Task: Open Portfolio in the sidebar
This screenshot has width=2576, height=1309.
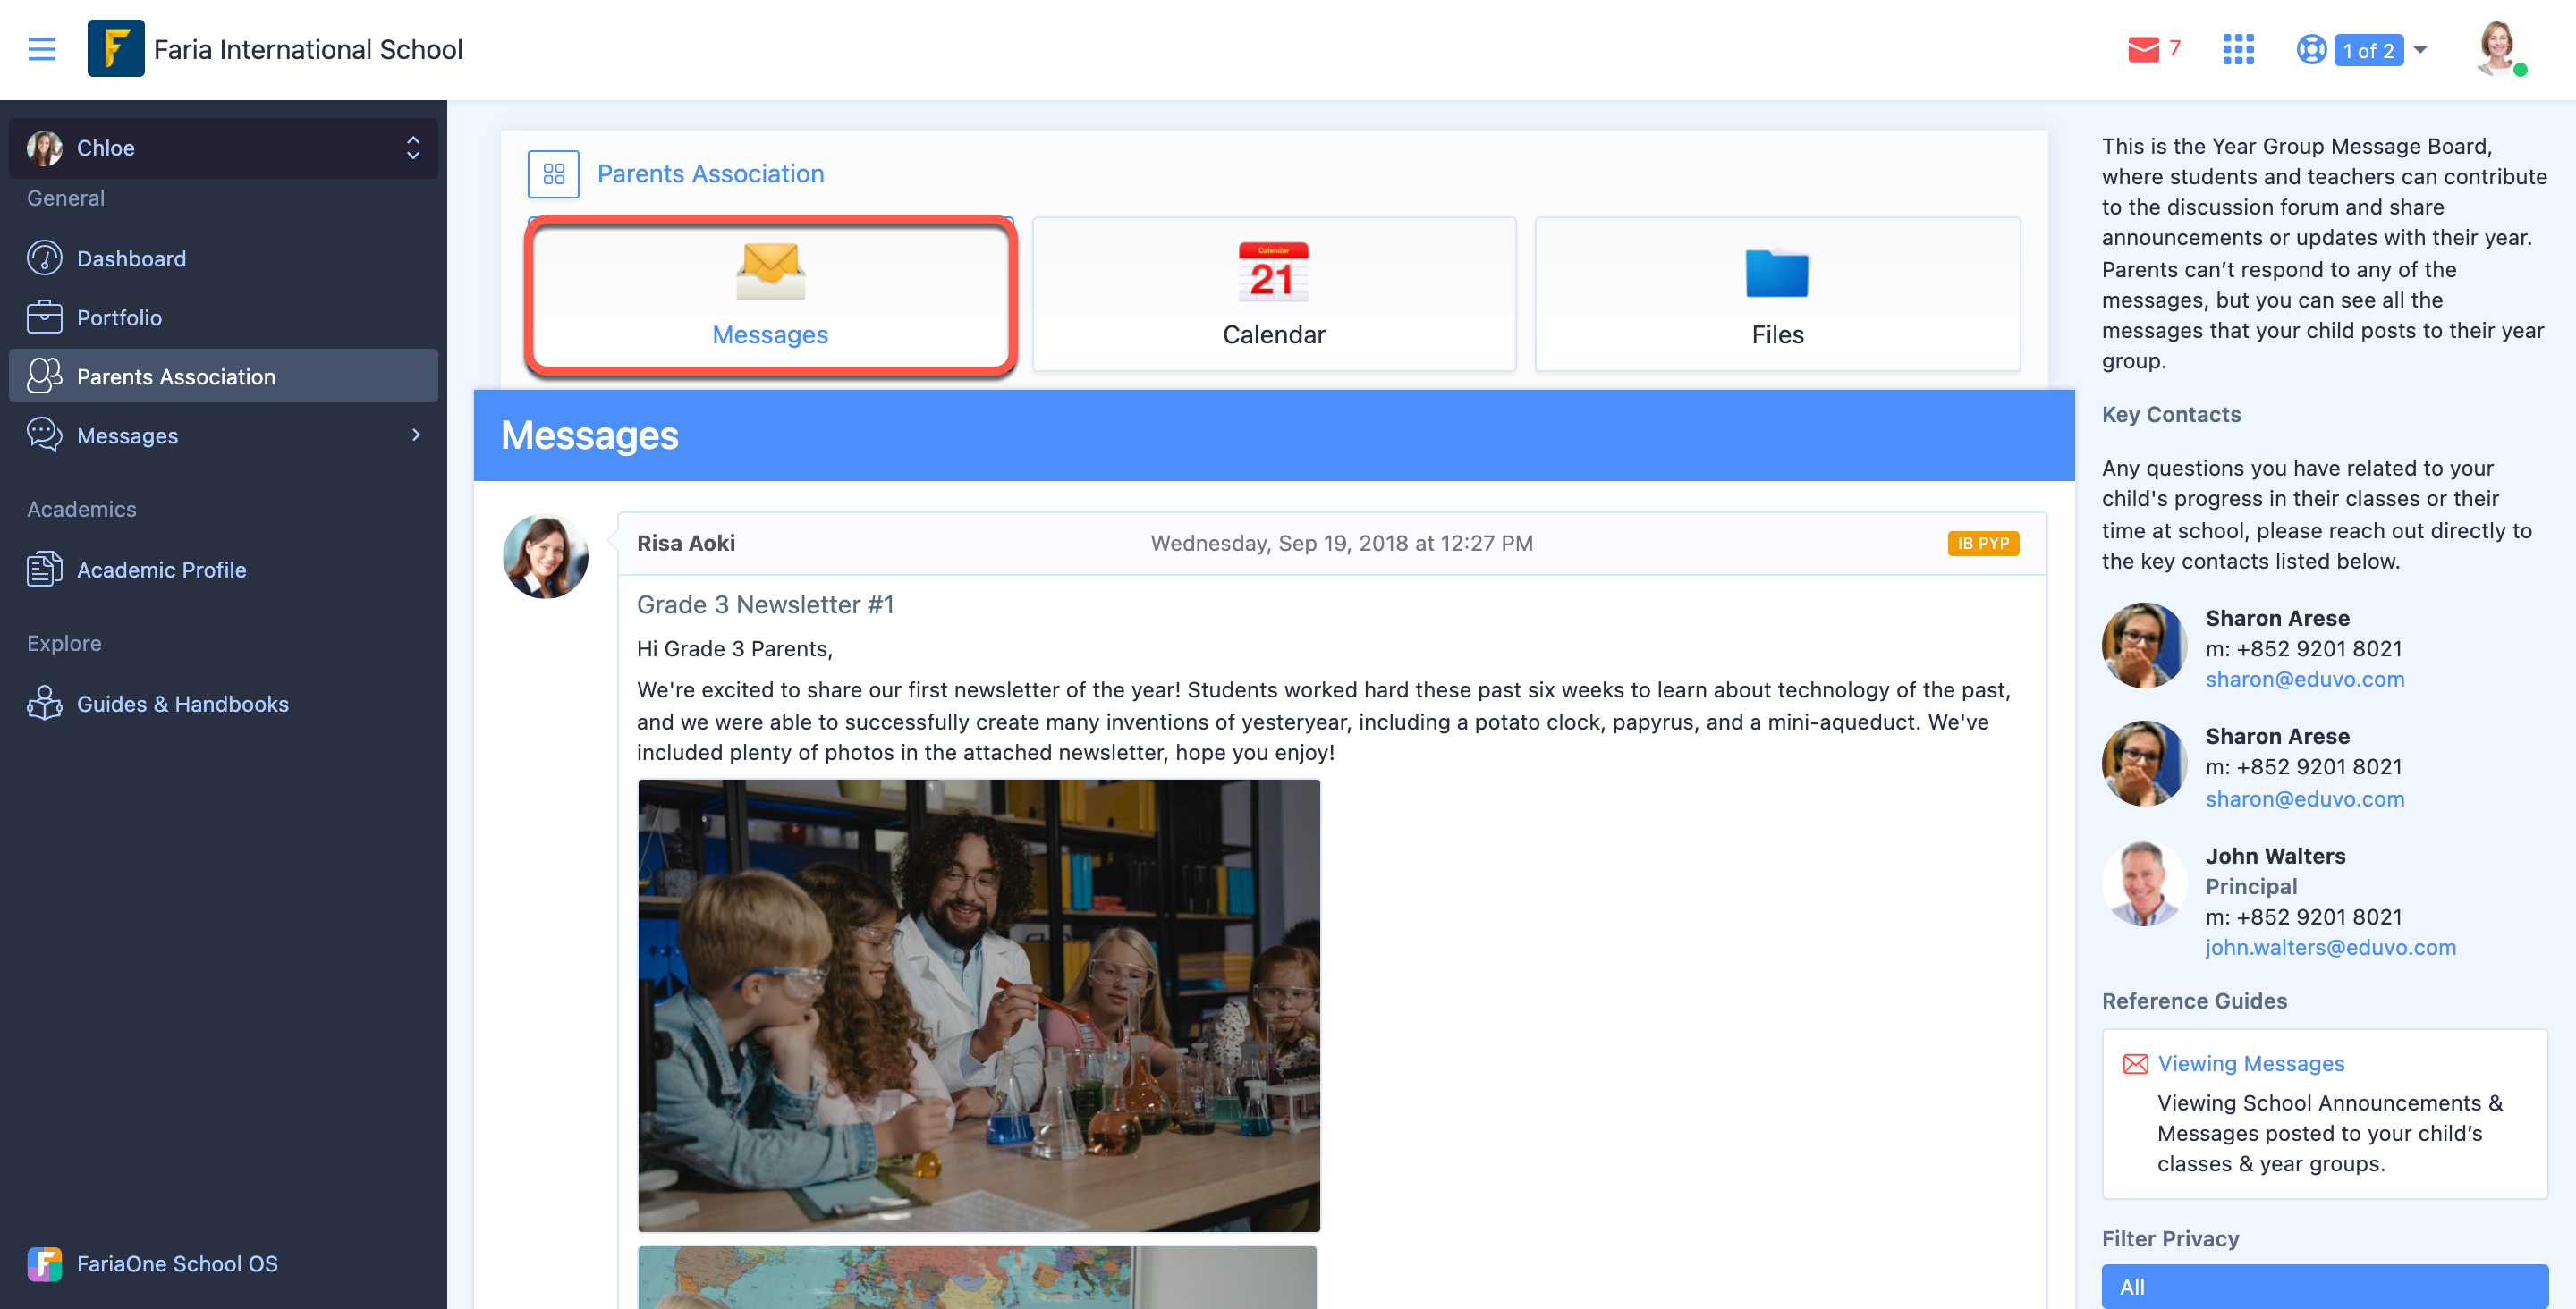Action: tap(223, 317)
